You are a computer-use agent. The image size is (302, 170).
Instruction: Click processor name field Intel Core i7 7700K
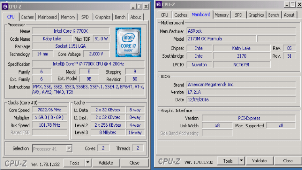click(x=71, y=31)
